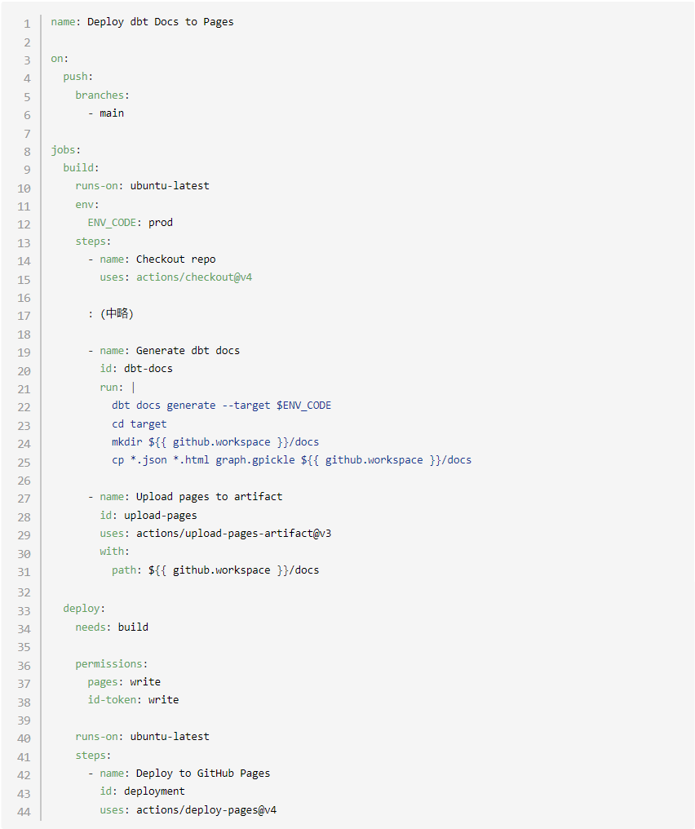Click the 'deploy:' job key
Viewport: 695px width, 829px height.
click(x=84, y=609)
